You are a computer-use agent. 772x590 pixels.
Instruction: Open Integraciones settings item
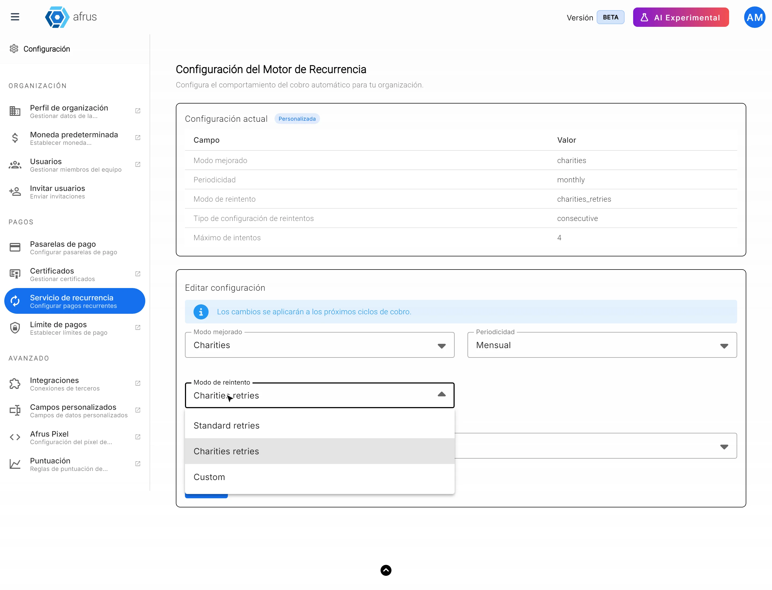75,384
